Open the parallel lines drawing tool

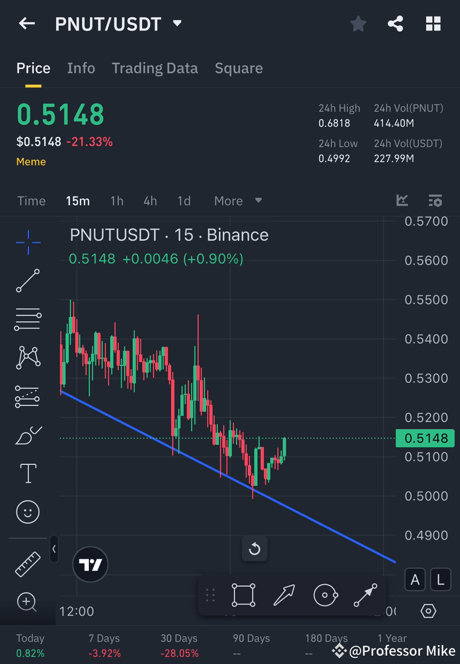coord(28,319)
